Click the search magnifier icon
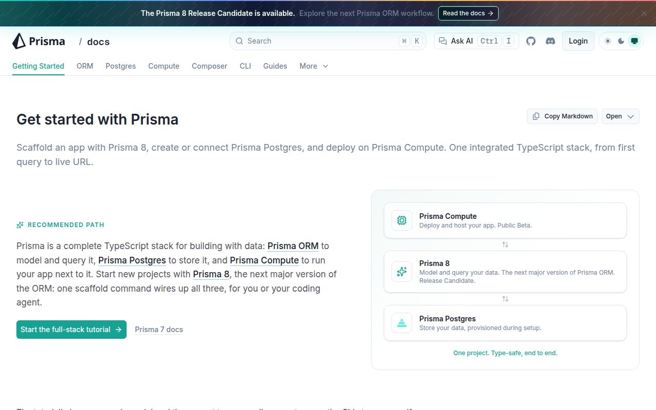Screen dimensions: 656x410 click(x=239, y=41)
